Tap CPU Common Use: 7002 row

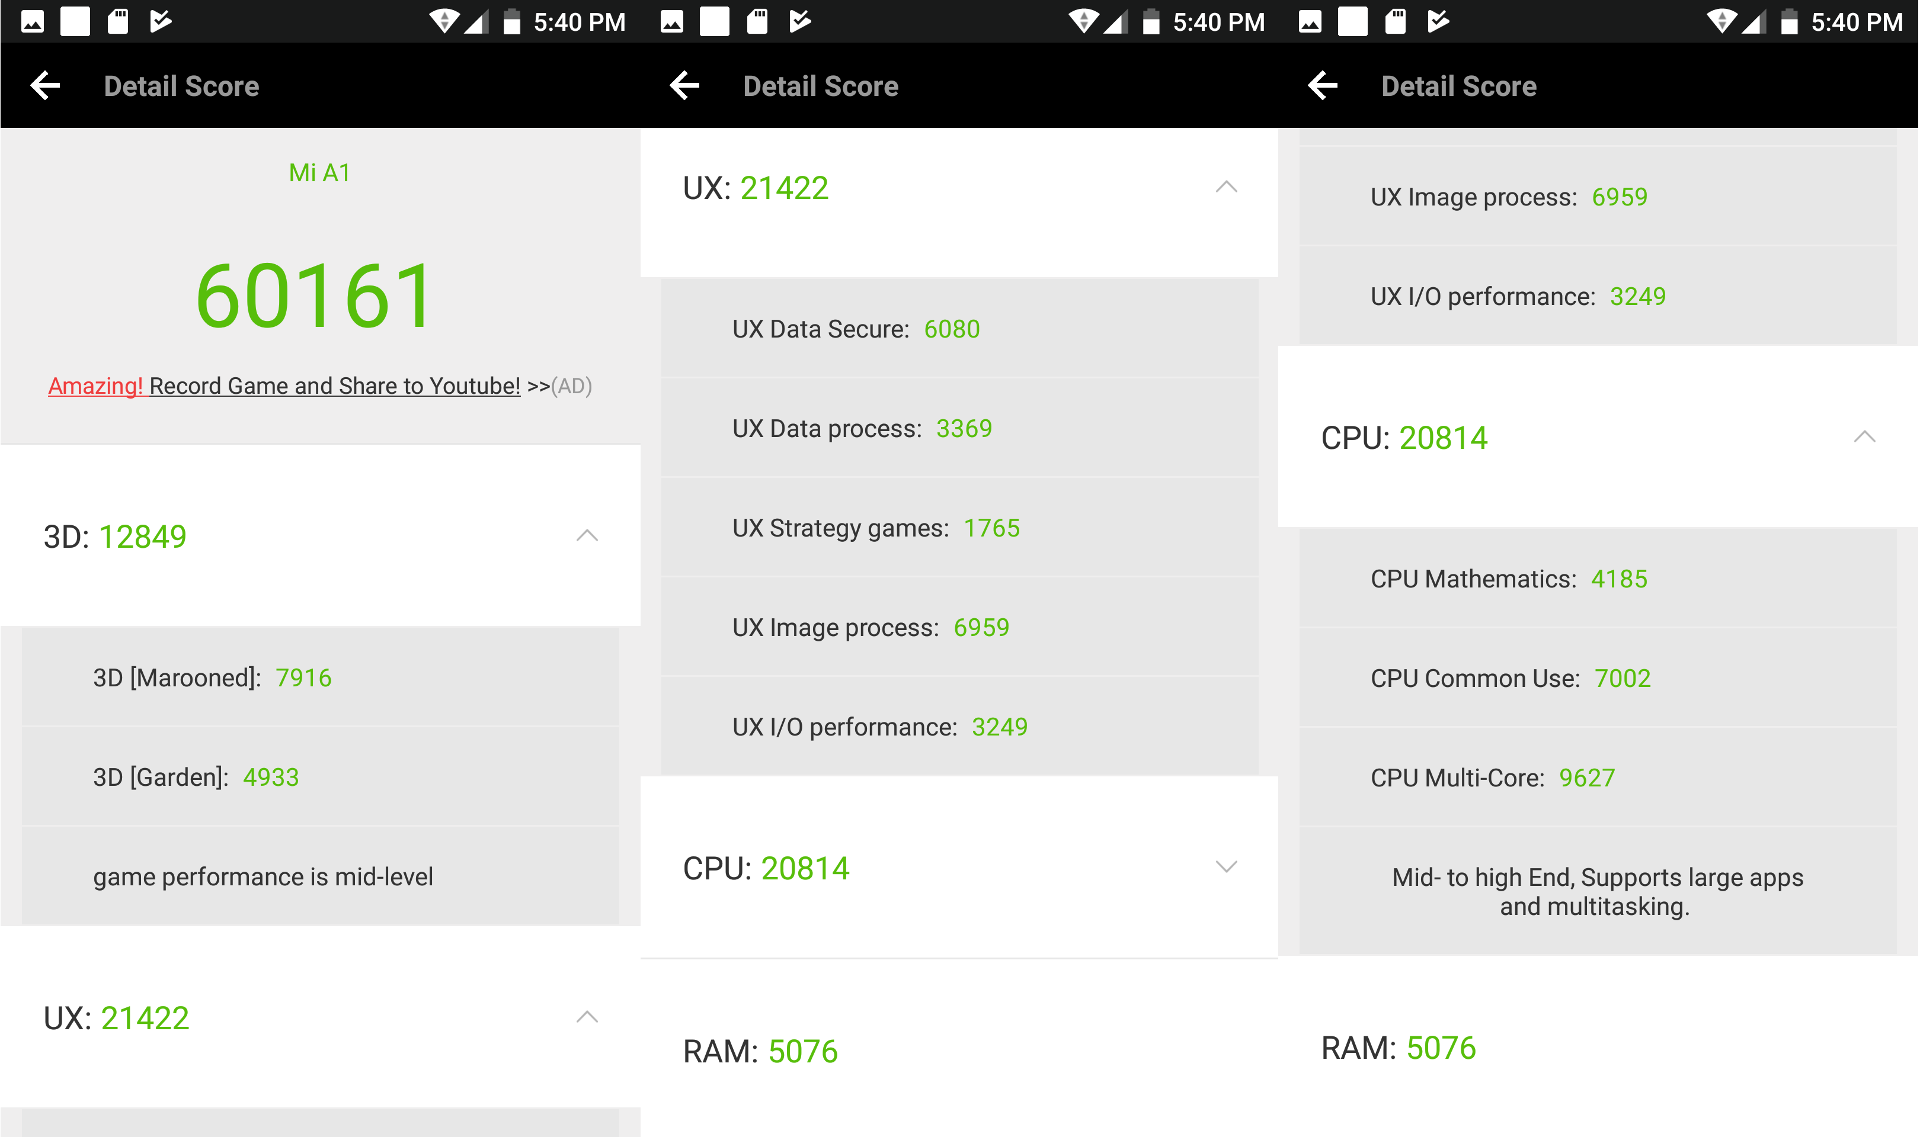[x=1598, y=678]
